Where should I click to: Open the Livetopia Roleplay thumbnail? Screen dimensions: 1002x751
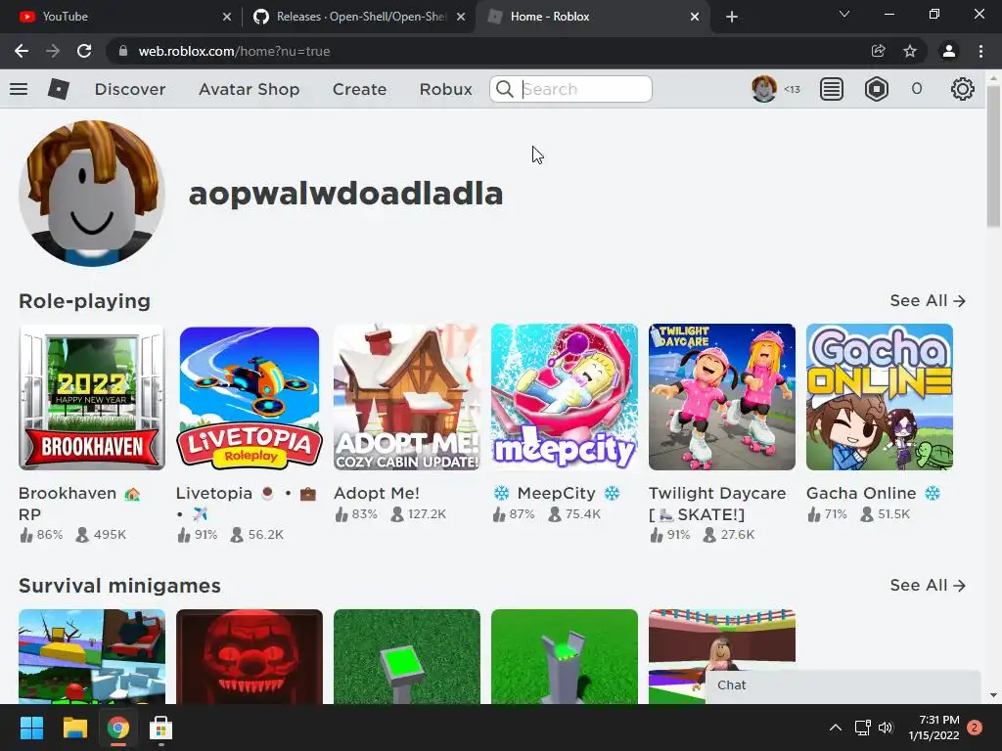[x=250, y=397]
